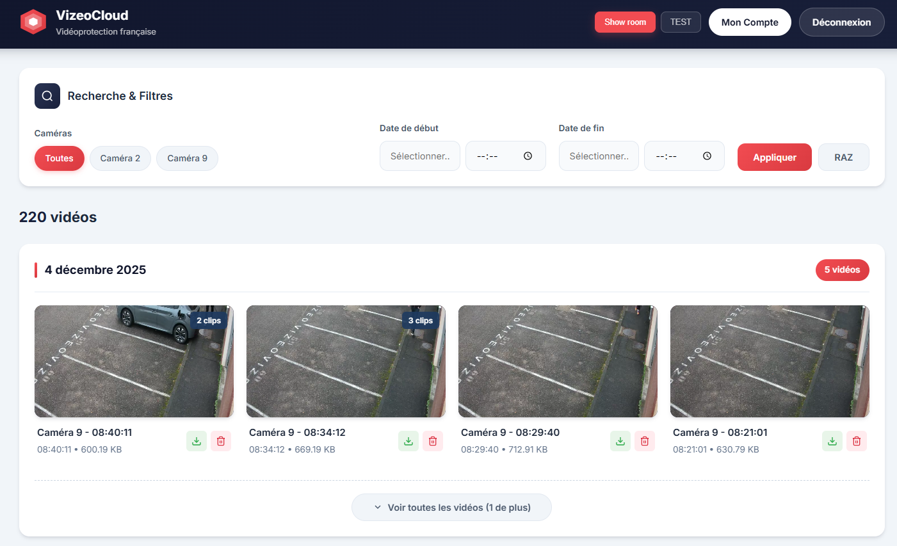Screen dimensions: 897x546
Task: Filter videos by Caméra 9
Action: tap(187, 158)
